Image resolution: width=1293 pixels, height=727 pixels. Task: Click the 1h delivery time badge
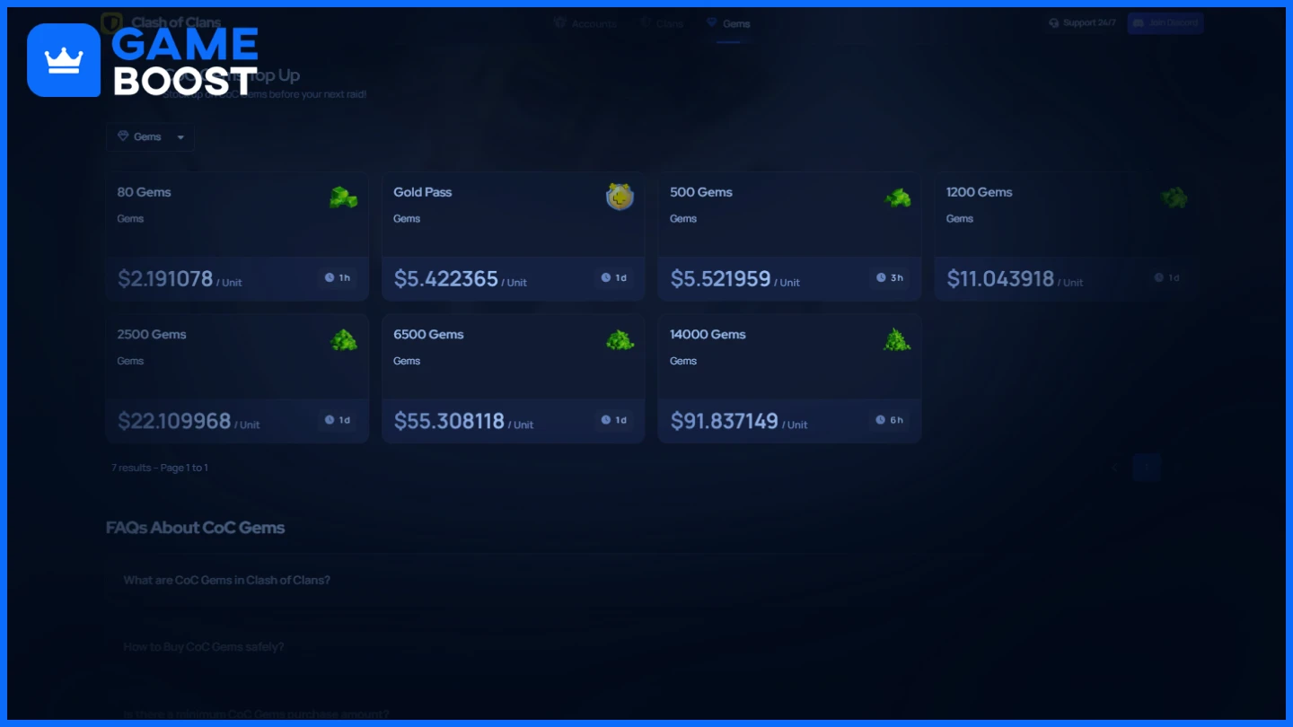[338, 278]
